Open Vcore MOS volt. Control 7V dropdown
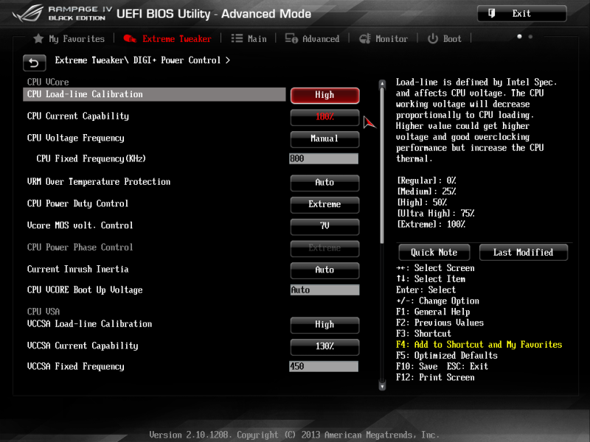The width and height of the screenshot is (590, 442). click(x=324, y=226)
